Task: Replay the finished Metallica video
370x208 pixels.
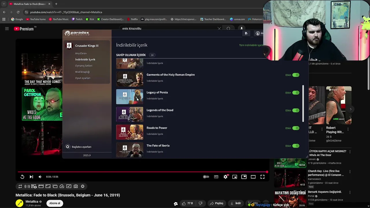Action: [x=22, y=177]
